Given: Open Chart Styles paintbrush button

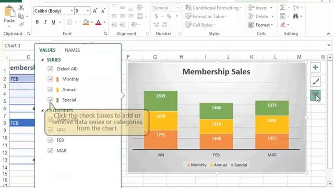Looking at the screenshot, I should (x=315, y=81).
